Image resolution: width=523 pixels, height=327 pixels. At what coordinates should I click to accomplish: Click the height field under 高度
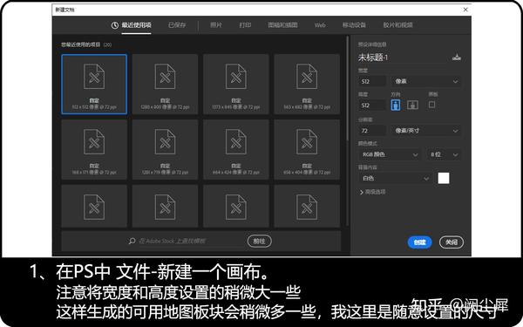click(372, 106)
